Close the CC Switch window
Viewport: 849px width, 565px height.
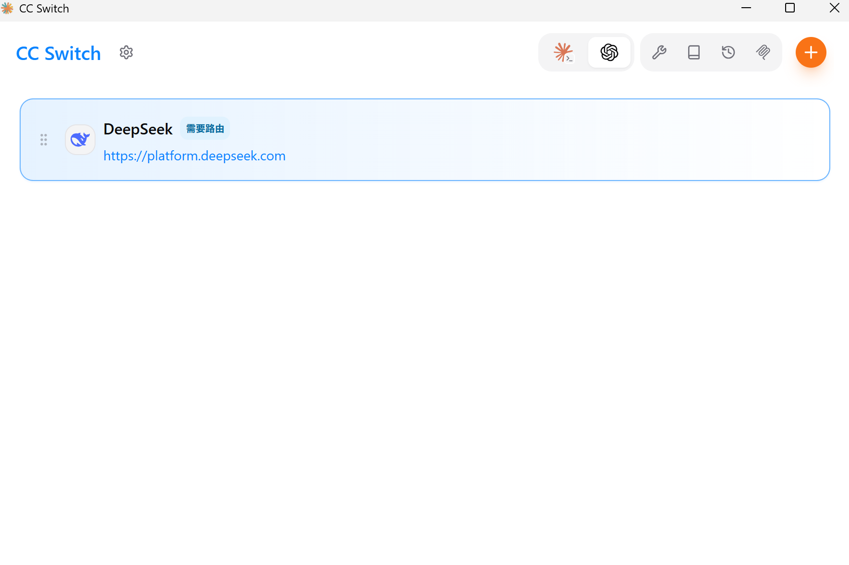pyautogui.click(x=834, y=8)
